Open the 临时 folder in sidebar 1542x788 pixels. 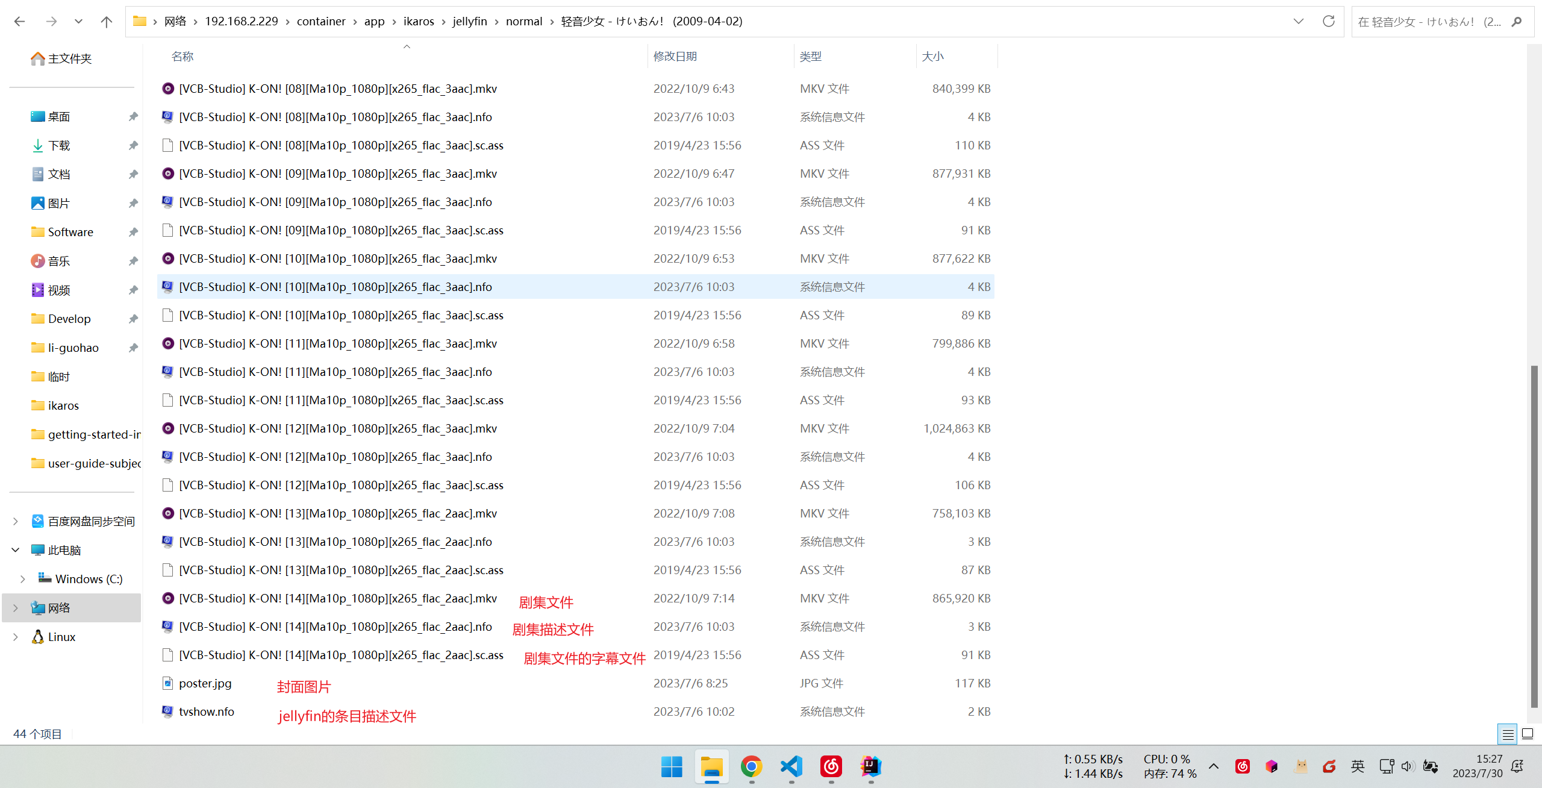pyautogui.click(x=51, y=377)
